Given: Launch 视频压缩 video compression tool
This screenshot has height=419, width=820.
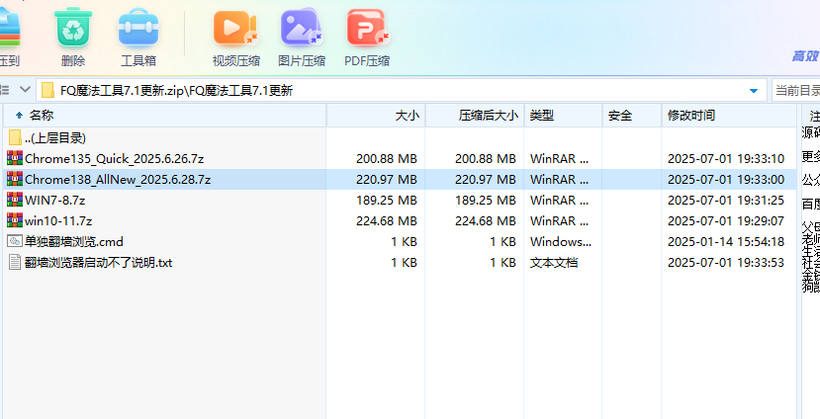Looking at the screenshot, I should (235, 27).
